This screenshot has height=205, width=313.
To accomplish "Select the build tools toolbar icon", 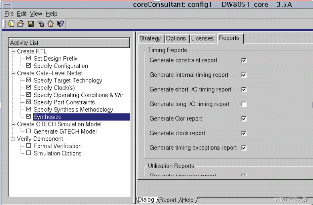I will pos(41,24).
